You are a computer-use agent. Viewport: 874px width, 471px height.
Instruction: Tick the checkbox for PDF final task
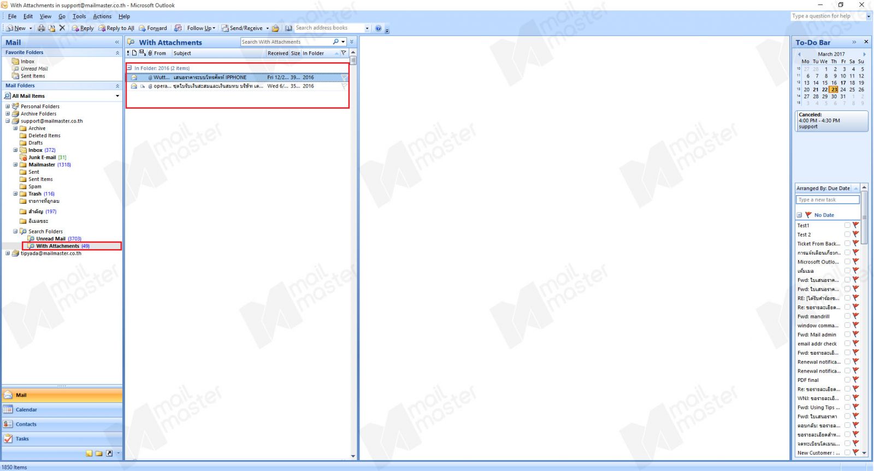(847, 380)
